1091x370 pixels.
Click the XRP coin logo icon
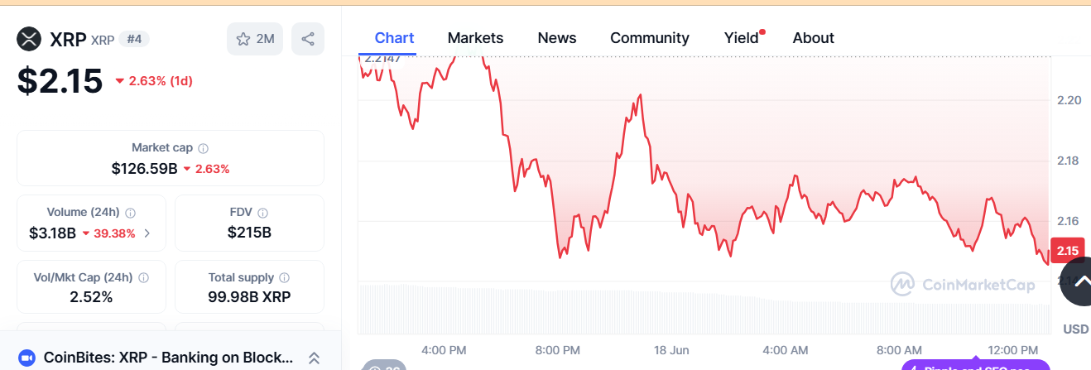point(30,39)
